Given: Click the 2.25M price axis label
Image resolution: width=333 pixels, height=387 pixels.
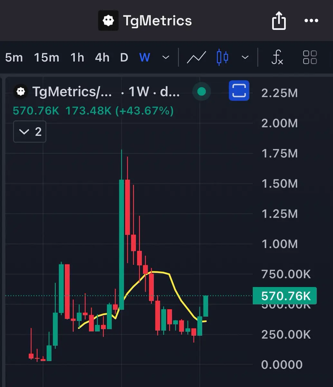Looking at the screenshot, I should (x=280, y=93).
